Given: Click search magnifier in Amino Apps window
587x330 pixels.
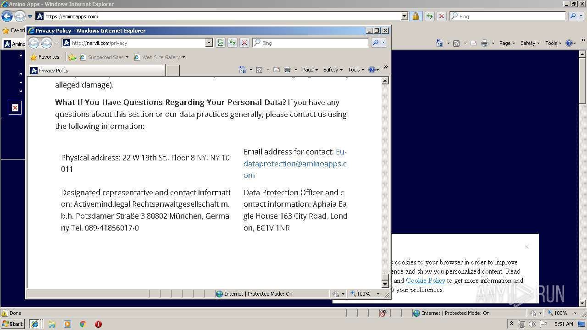Looking at the screenshot, I should [x=573, y=16].
